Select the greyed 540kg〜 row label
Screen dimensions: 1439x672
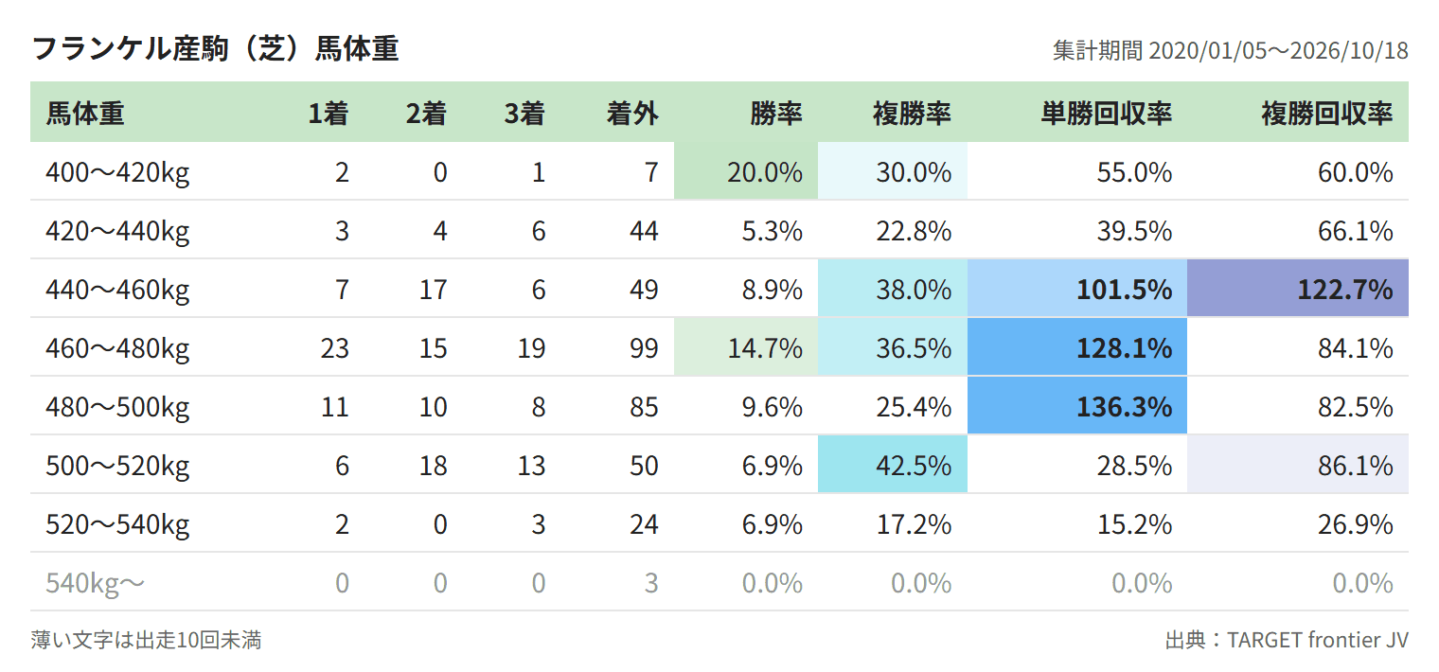coord(96,583)
